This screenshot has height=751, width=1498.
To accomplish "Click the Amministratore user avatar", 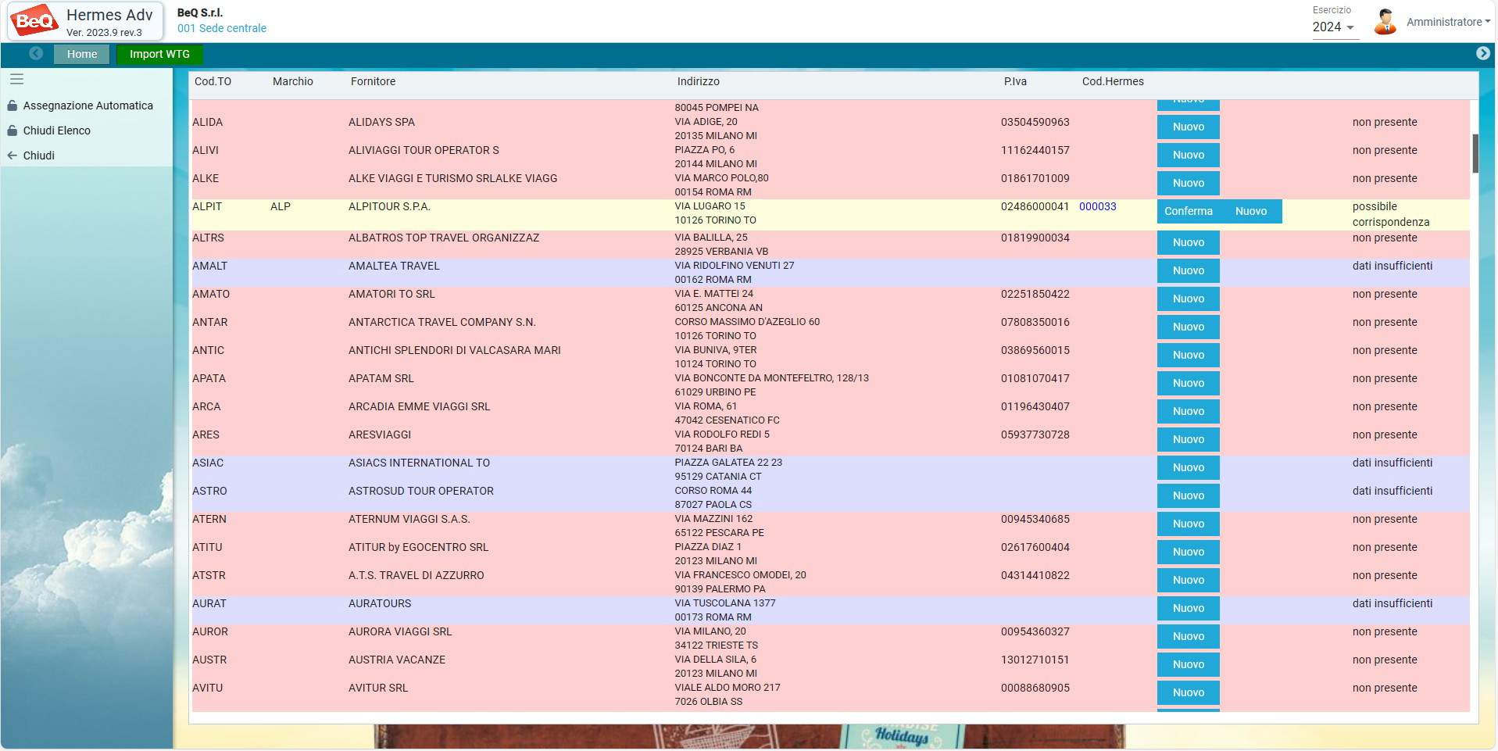I will point(1385,22).
